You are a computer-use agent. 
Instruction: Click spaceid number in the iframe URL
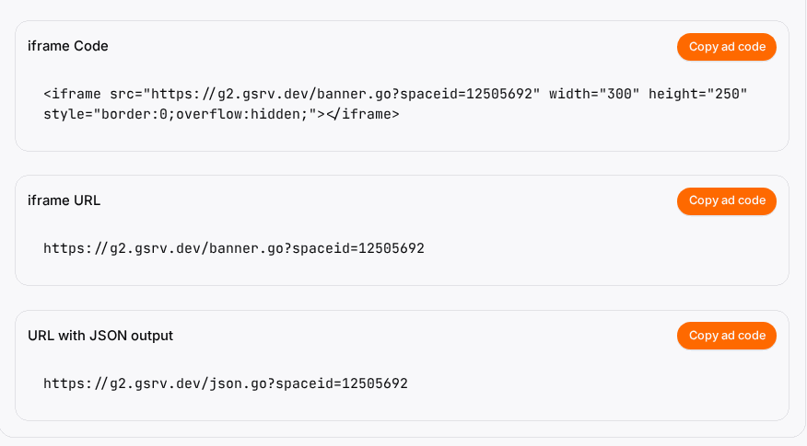point(392,248)
